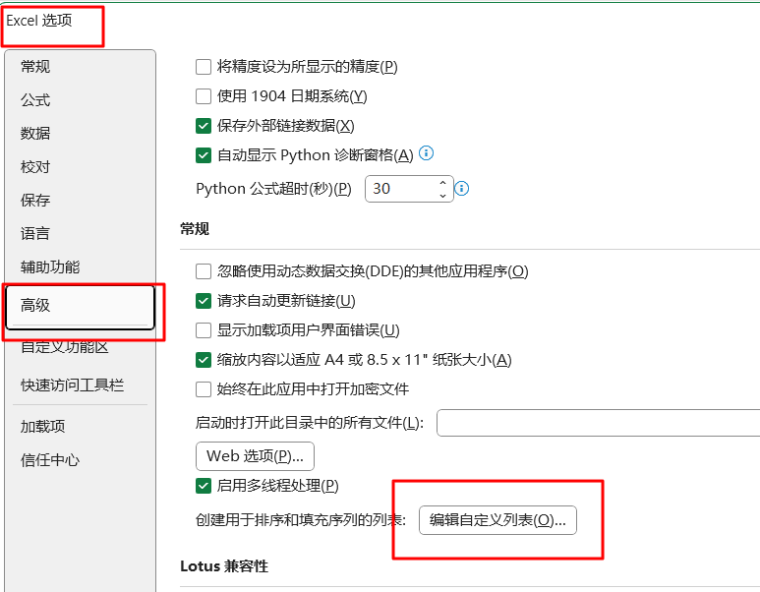760x592 pixels.
Task: Open the Web 选项 dialog
Action: coord(255,456)
